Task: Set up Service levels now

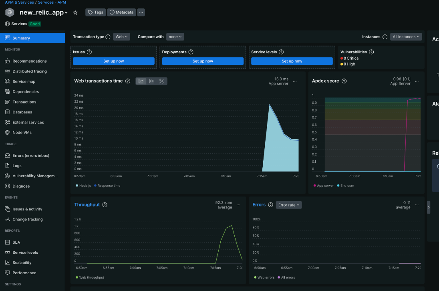Action: [x=292, y=61]
